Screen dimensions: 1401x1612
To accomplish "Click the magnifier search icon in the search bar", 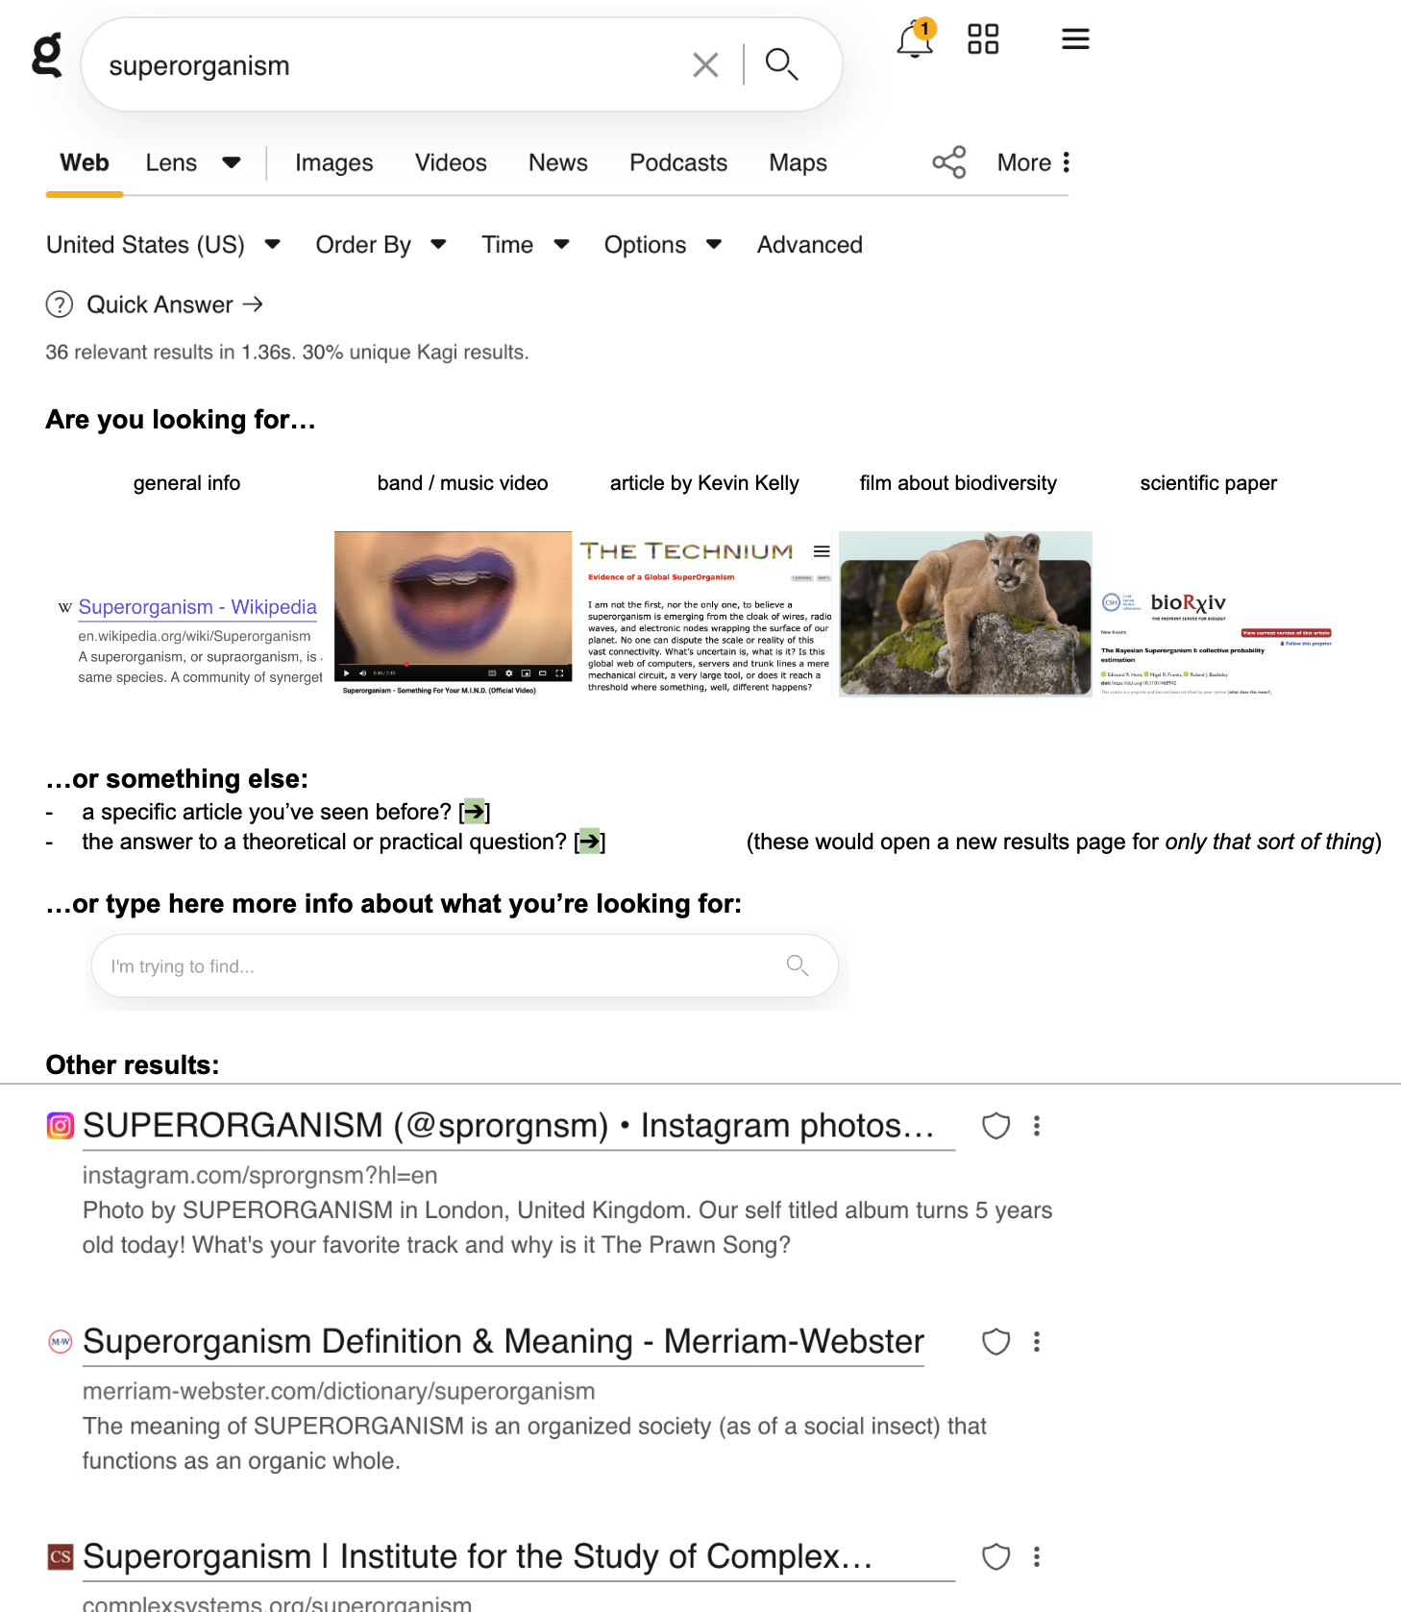I will 781,64.
